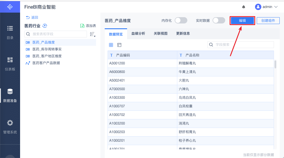Click the 数据准备 database sidebar icon
The image size is (284, 158).
(10, 92)
